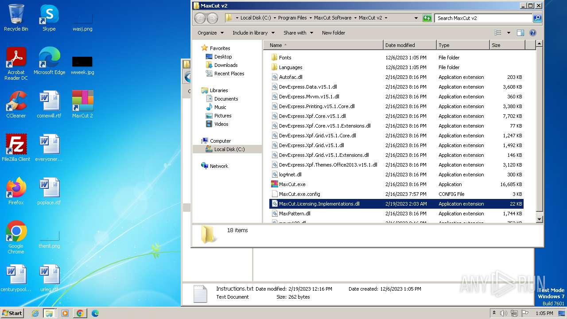
Task: Expand Program Files breadcrumb arrow
Action: 310,18
